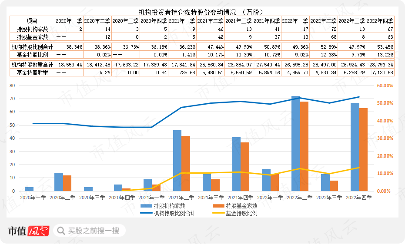Click orange 持股基金家数 legend swatch

218,206
